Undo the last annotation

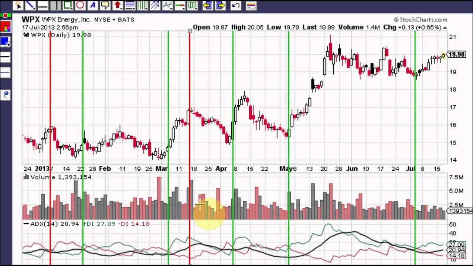[x=236, y=5]
